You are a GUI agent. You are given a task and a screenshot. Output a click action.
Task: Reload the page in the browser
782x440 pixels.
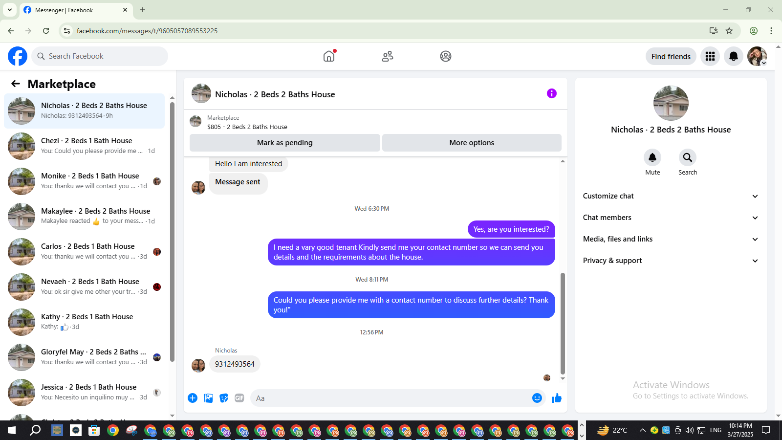46,31
